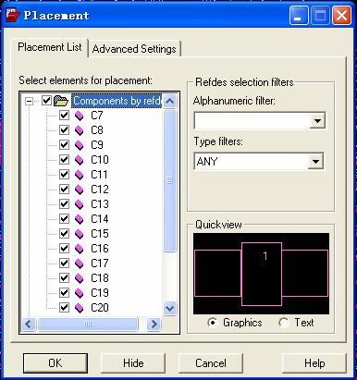Click the Quickview component preview
The height and width of the screenshot is (380, 357).
pyautogui.click(x=261, y=274)
